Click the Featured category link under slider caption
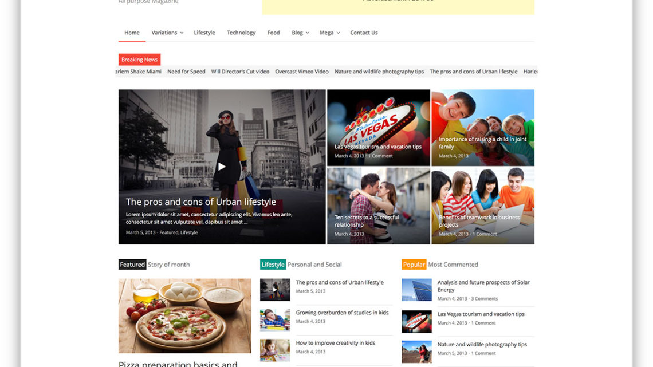 pos(168,232)
